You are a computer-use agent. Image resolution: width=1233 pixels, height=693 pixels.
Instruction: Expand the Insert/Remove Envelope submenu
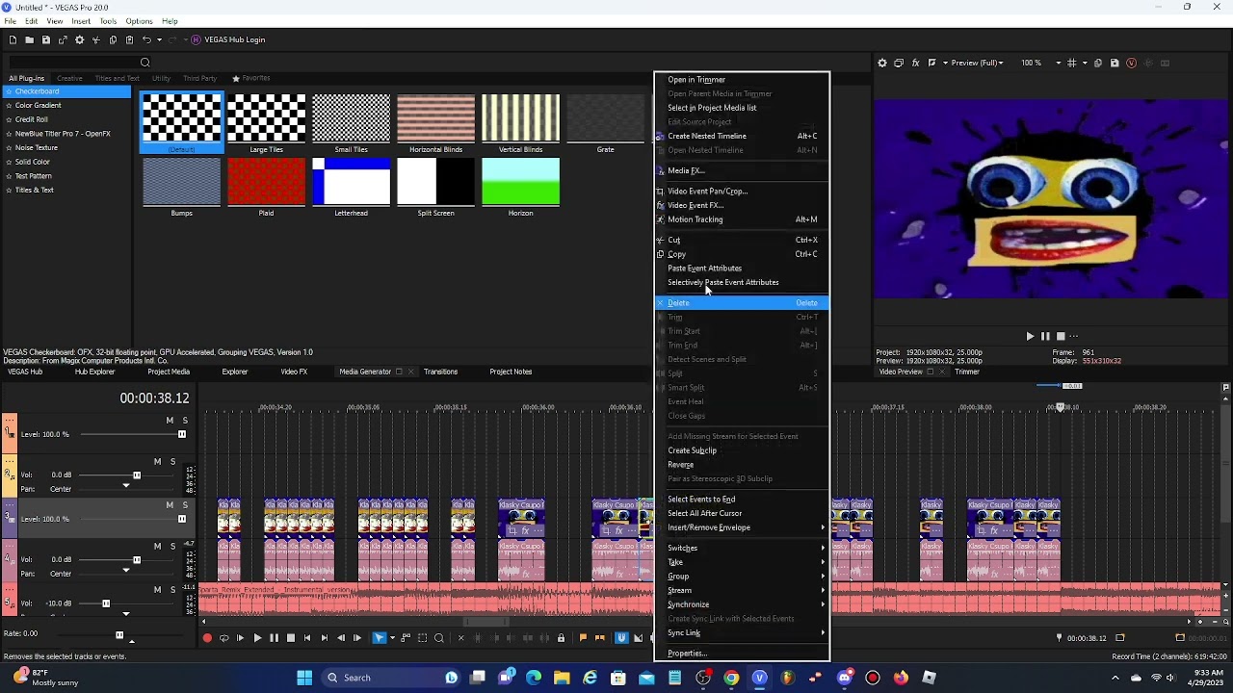[x=742, y=527]
